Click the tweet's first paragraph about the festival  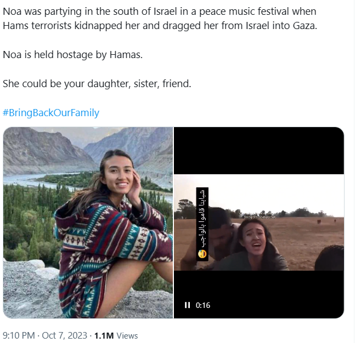tap(159, 19)
